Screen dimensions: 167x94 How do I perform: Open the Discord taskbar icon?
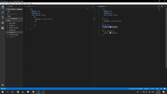click(28, 92)
